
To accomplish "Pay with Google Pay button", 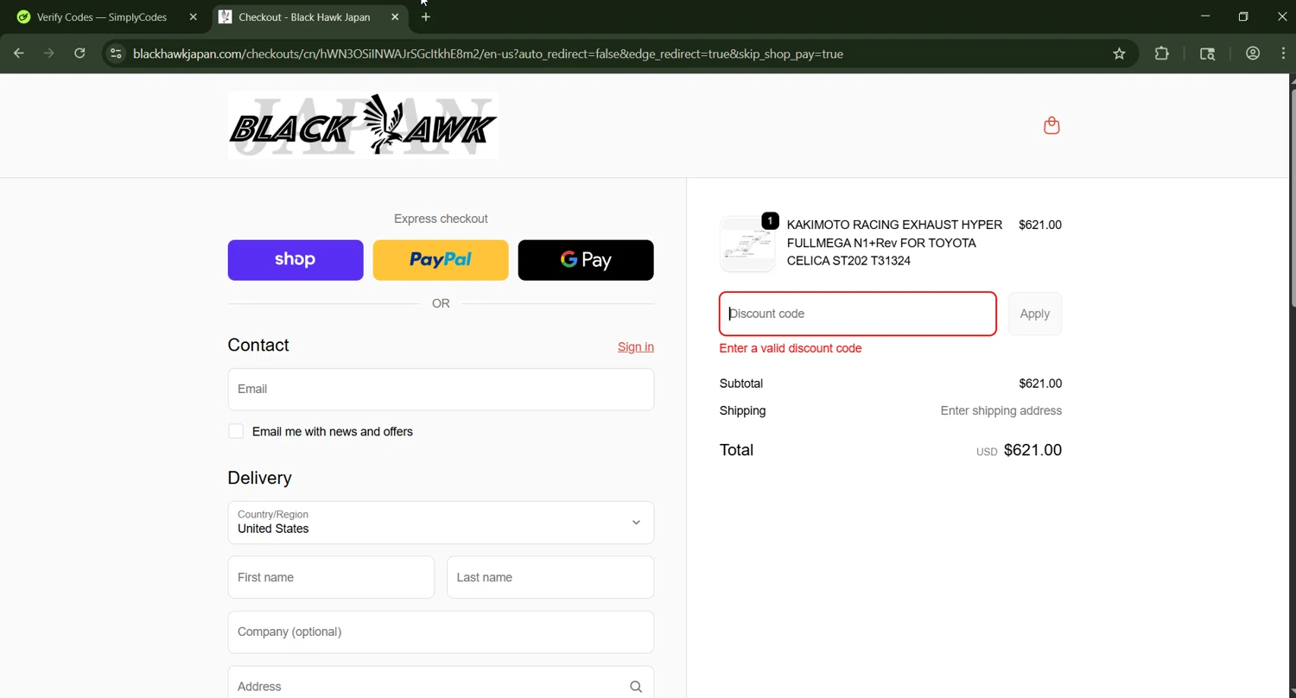I will [x=586, y=260].
